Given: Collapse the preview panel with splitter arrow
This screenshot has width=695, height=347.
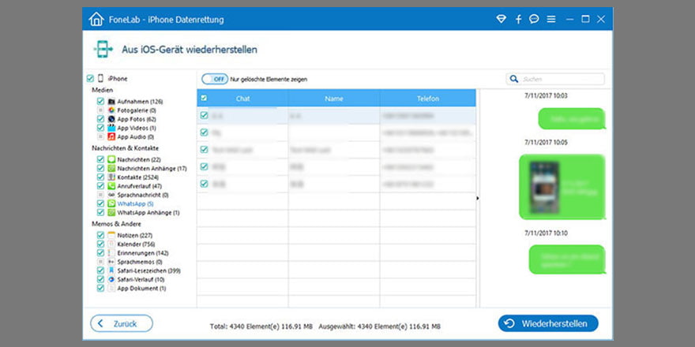Looking at the screenshot, I should [x=477, y=199].
